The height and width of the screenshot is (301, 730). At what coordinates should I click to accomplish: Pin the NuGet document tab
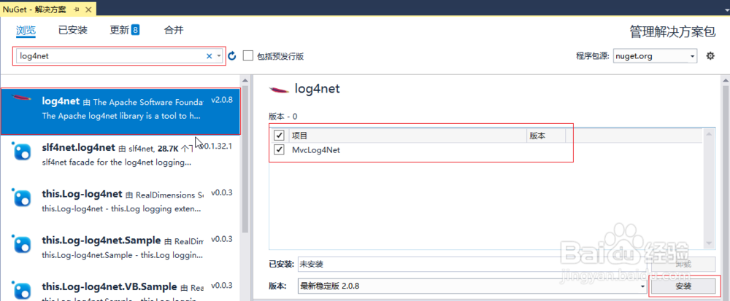point(77,9)
